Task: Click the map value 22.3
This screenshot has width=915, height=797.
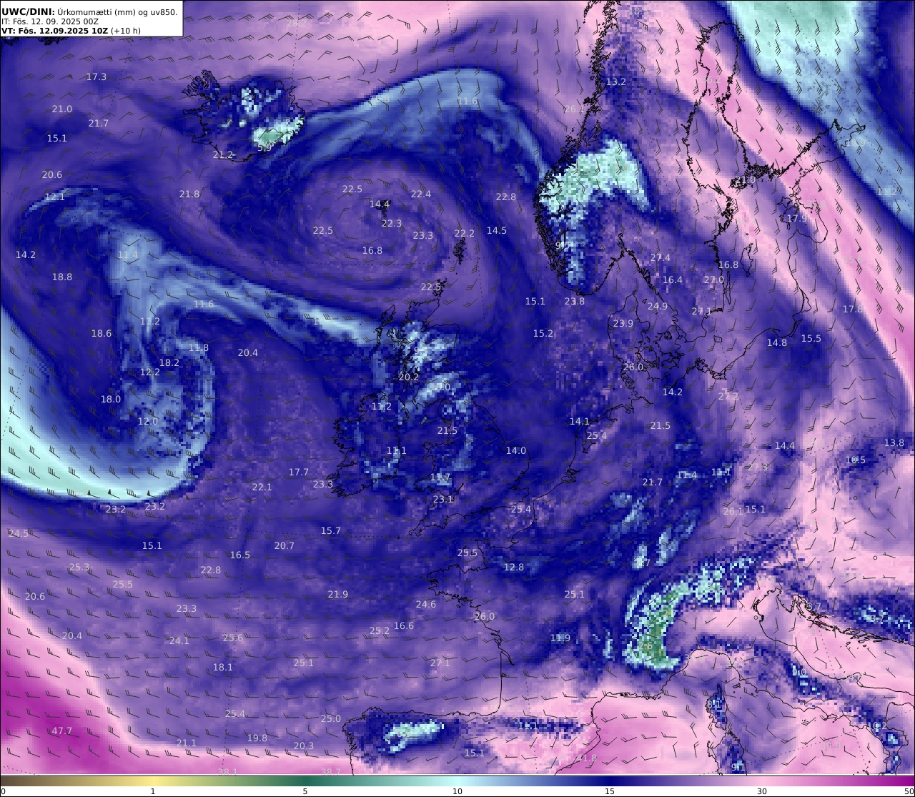Action: (x=392, y=223)
